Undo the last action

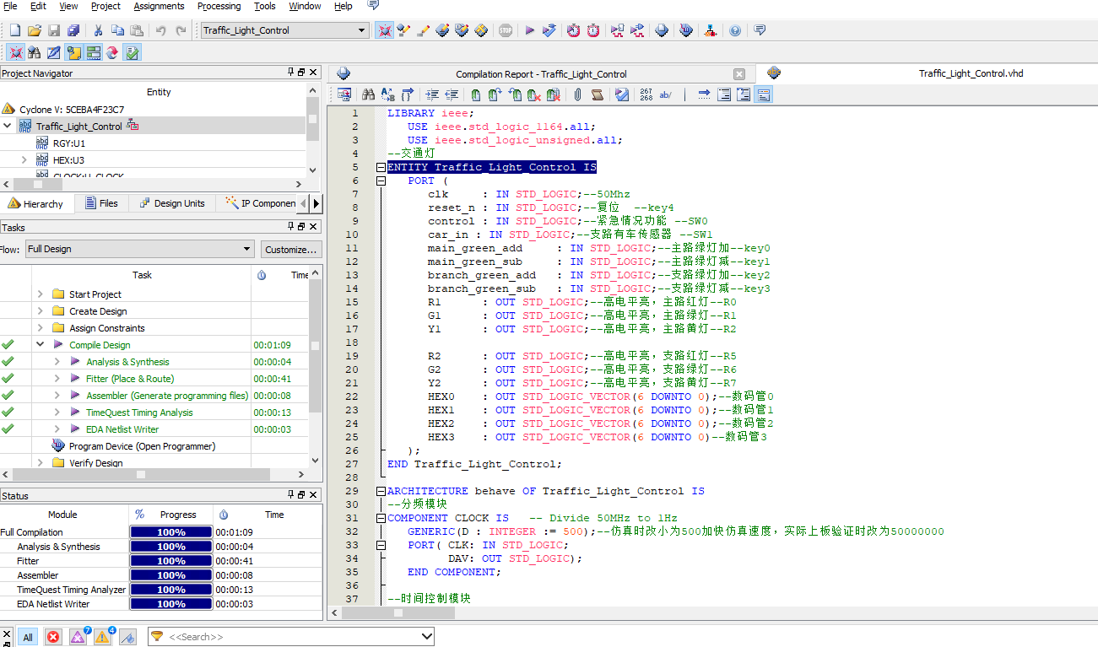160,30
